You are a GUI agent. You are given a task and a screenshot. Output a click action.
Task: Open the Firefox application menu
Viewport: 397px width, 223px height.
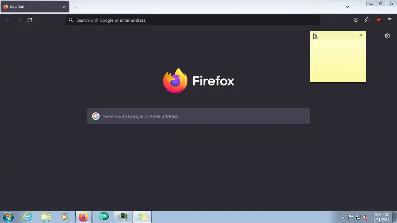tap(390, 20)
